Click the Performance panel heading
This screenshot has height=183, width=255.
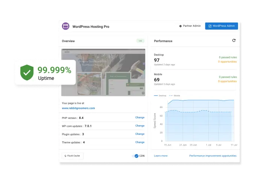pyautogui.click(x=163, y=41)
